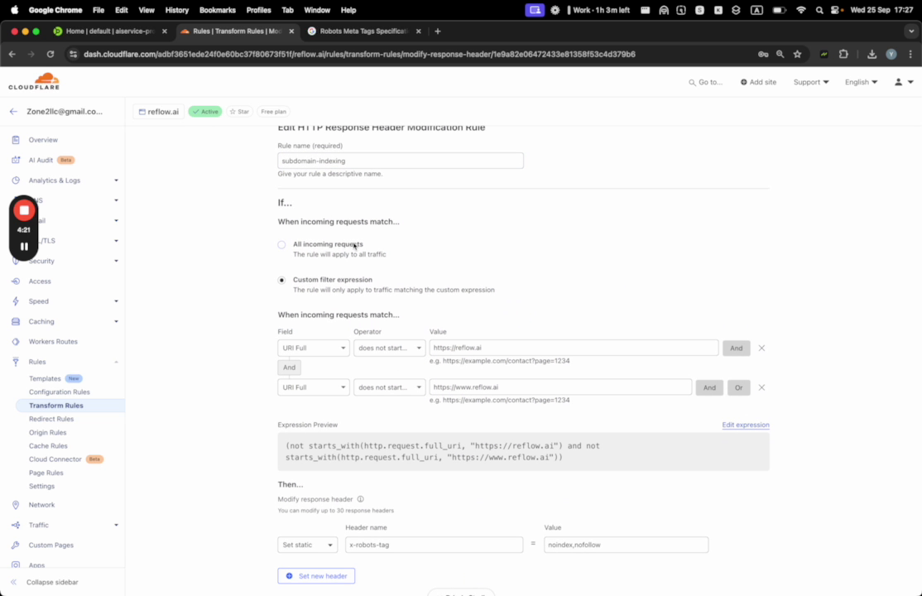Click the Cloudflare logo
Image resolution: width=922 pixels, height=596 pixels.
point(34,82)
